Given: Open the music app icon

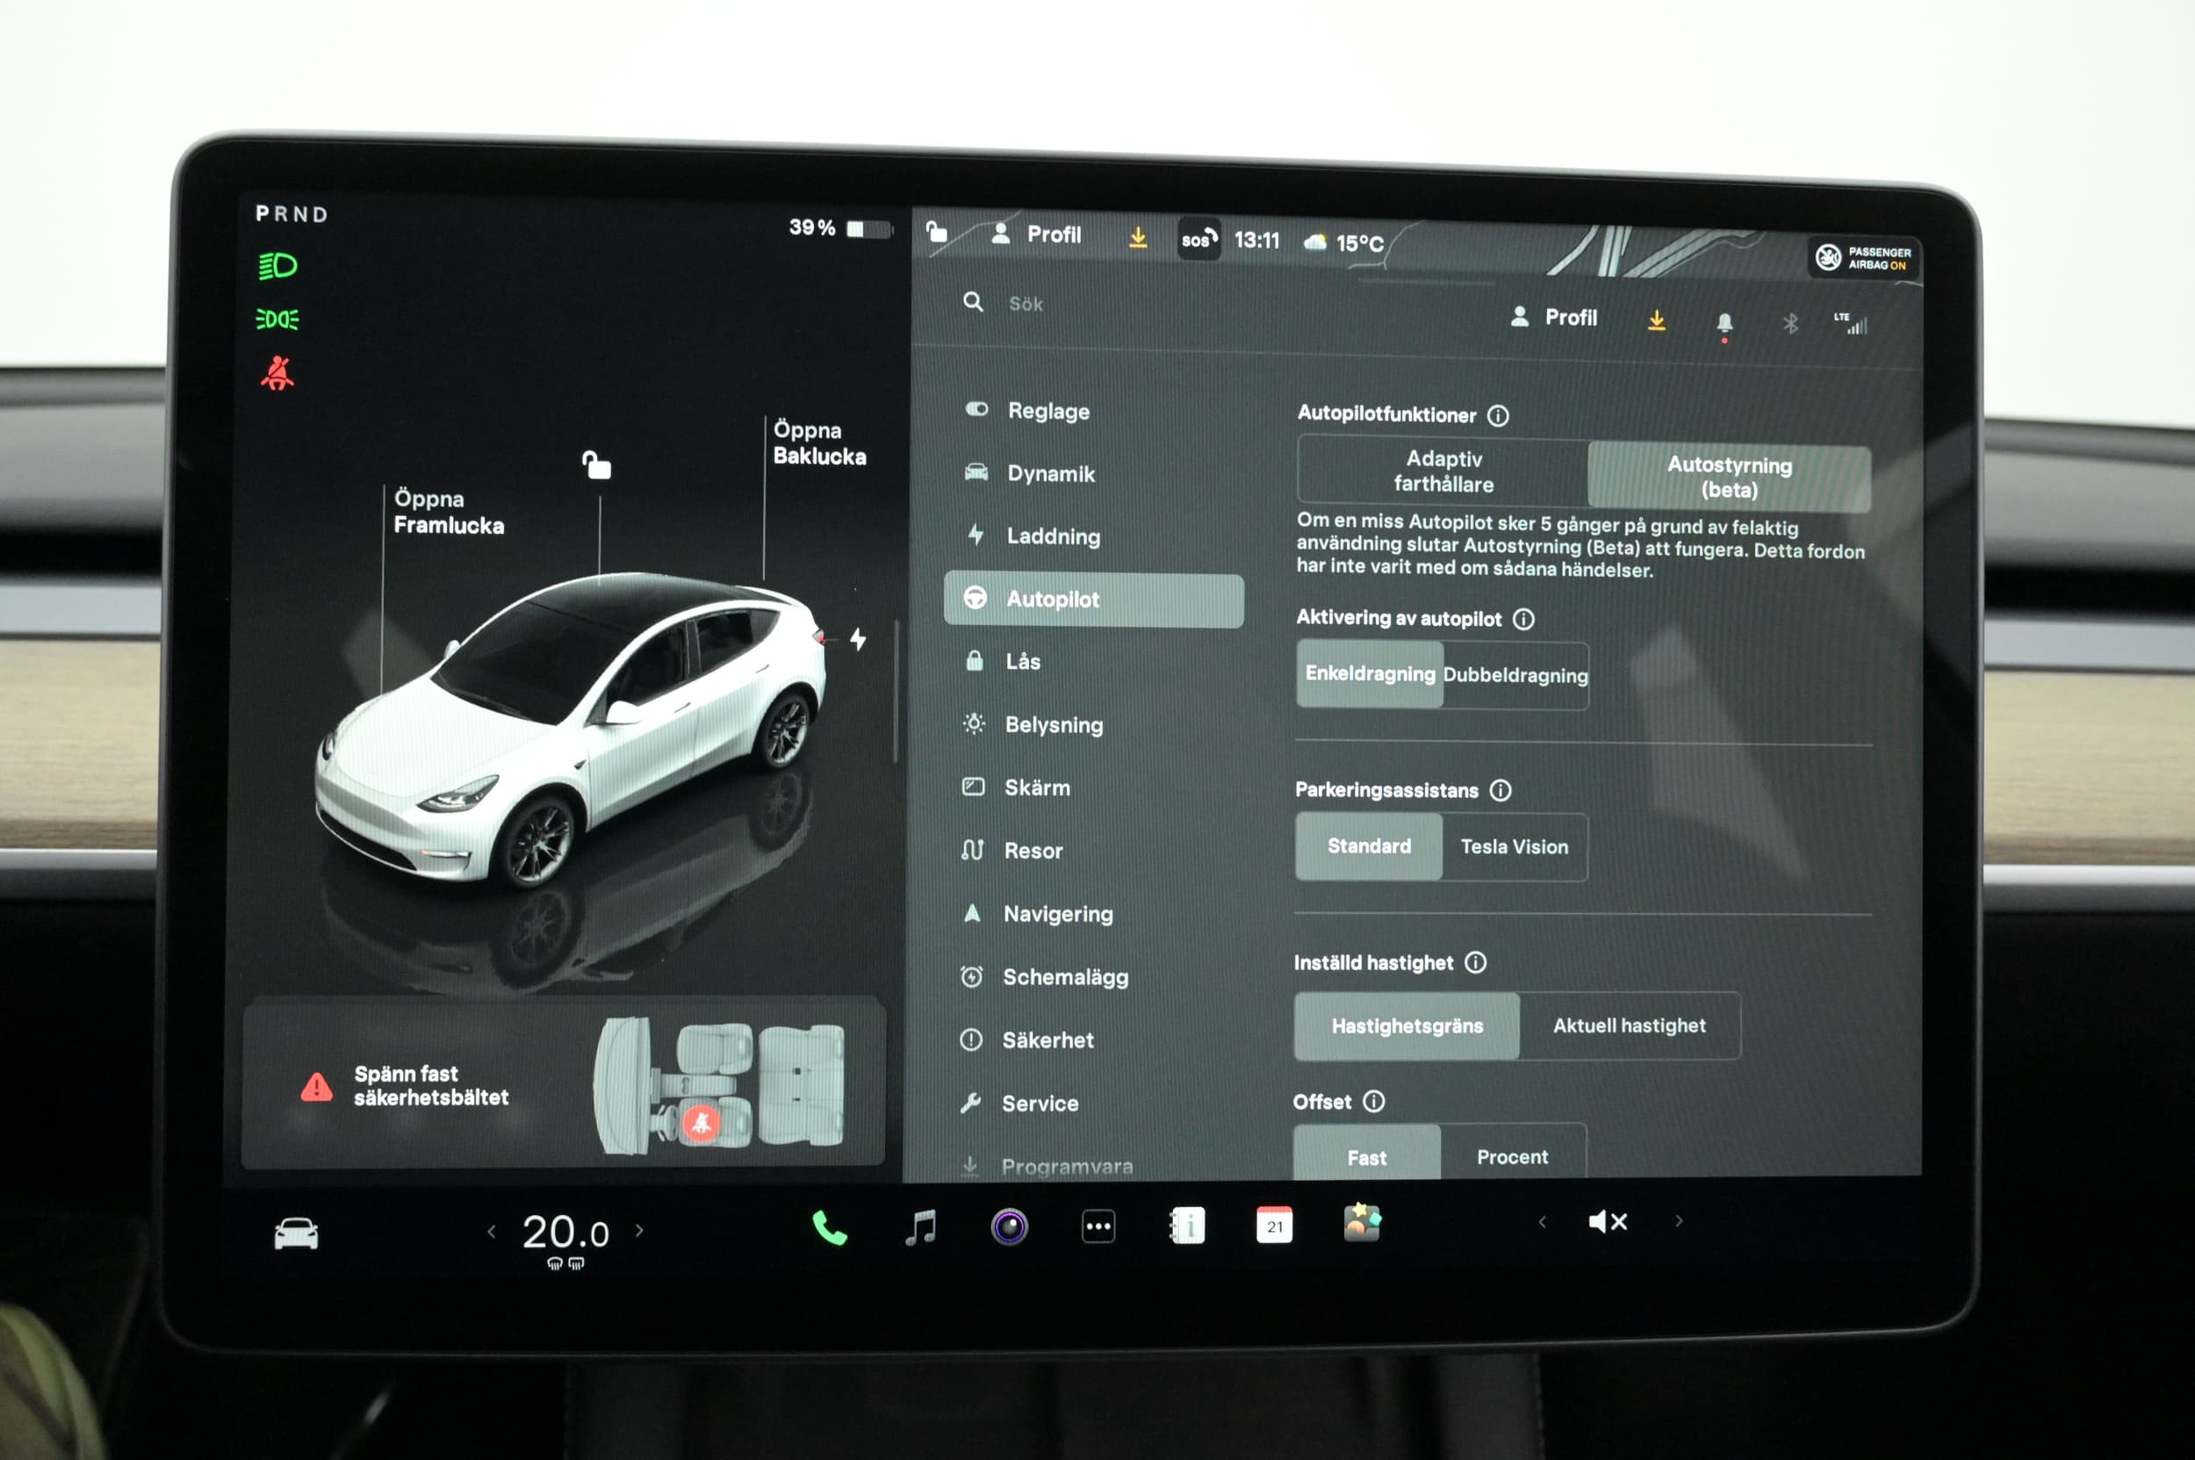Looking at the screenshot, I should (921, 1227).
